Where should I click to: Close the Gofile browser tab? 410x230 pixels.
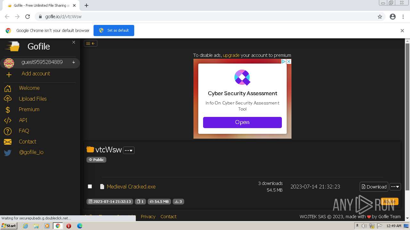pyautogui.click(x=74, y=5)
